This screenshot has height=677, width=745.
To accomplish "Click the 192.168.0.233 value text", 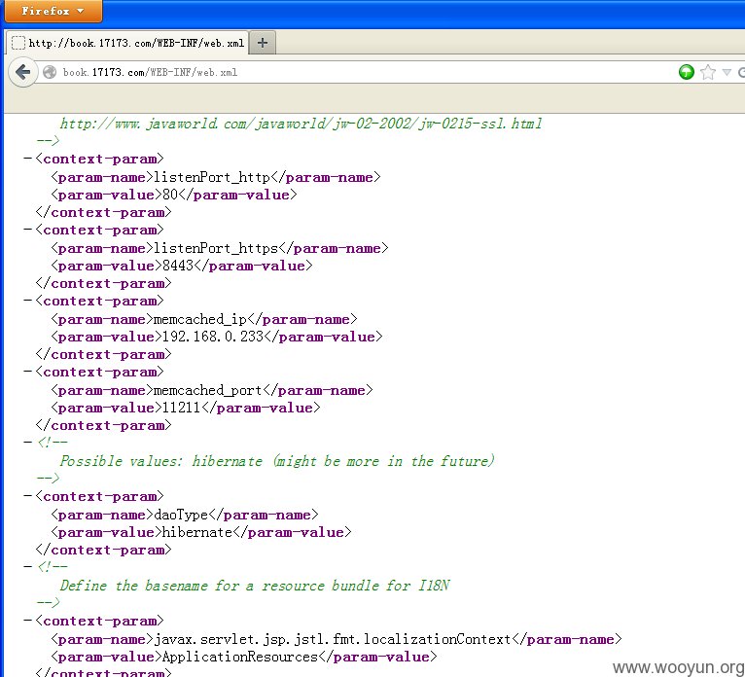I will point(212,337).
